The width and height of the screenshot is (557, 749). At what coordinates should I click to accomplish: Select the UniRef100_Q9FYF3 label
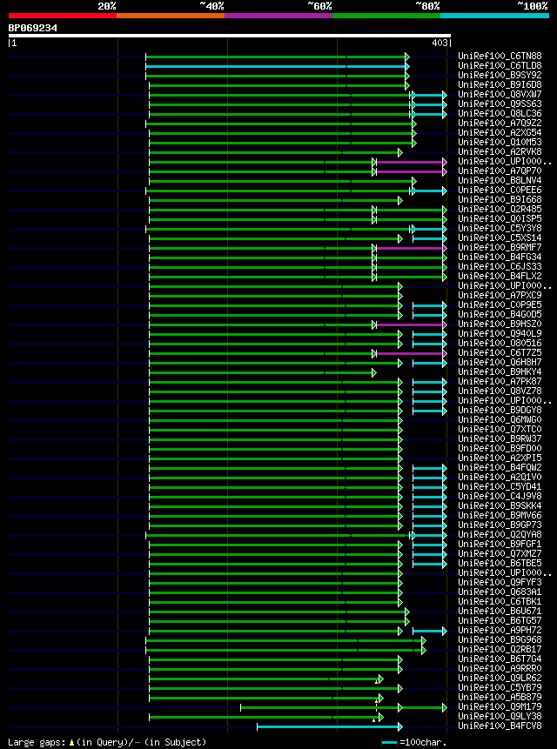[x=500, y=582]
